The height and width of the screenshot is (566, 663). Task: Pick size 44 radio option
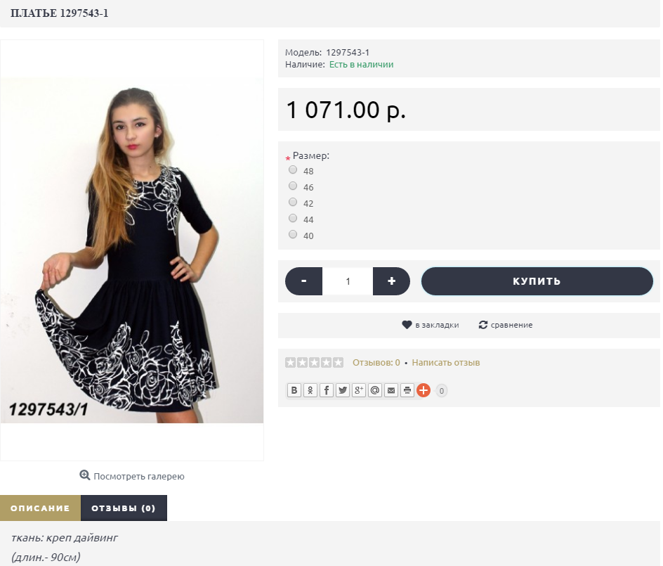[293, 218]
